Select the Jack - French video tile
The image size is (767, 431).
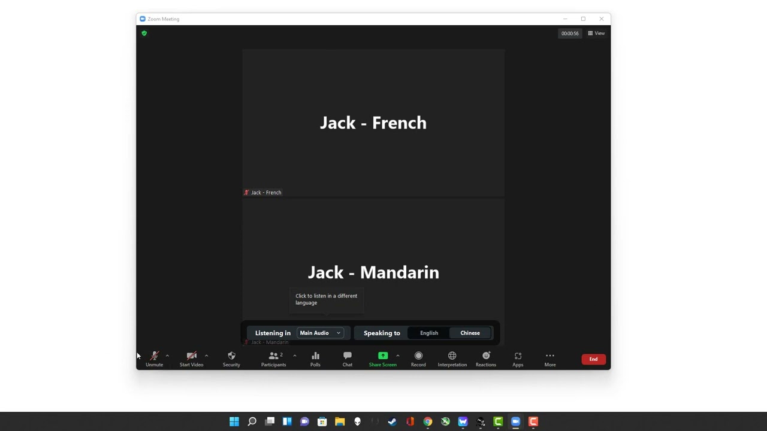click(x=373, y=123)
